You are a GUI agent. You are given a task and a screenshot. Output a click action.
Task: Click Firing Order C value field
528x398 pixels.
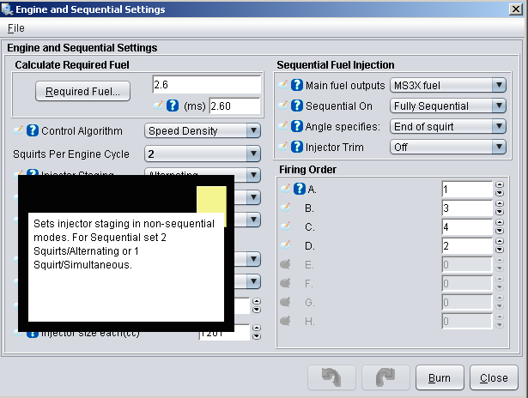click(467, 226)
